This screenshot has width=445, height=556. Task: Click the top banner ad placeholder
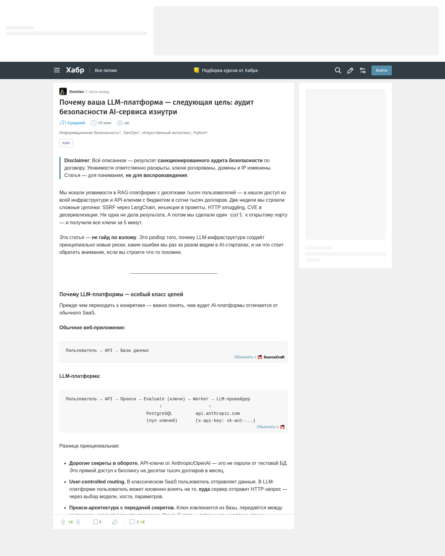pos(296,31)
